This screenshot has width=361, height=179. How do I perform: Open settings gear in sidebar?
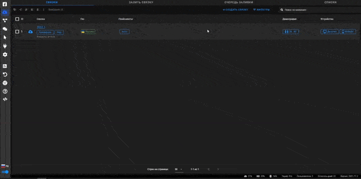point(5,55)
